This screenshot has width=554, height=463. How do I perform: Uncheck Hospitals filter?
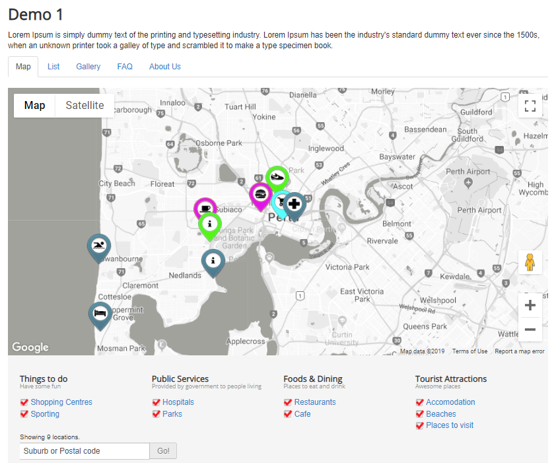coord(156,402)
